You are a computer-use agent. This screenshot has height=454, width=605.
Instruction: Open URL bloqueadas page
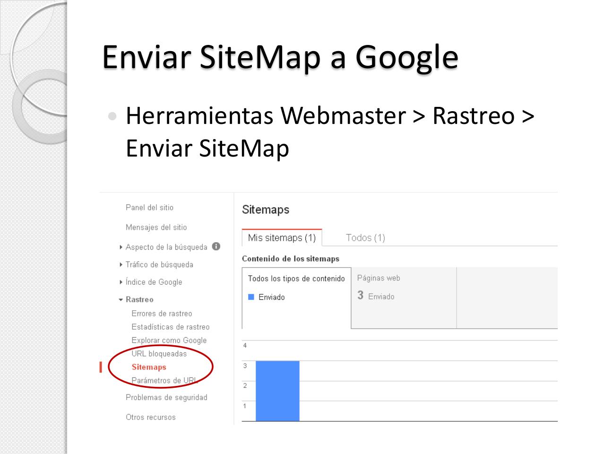(159, 353)
